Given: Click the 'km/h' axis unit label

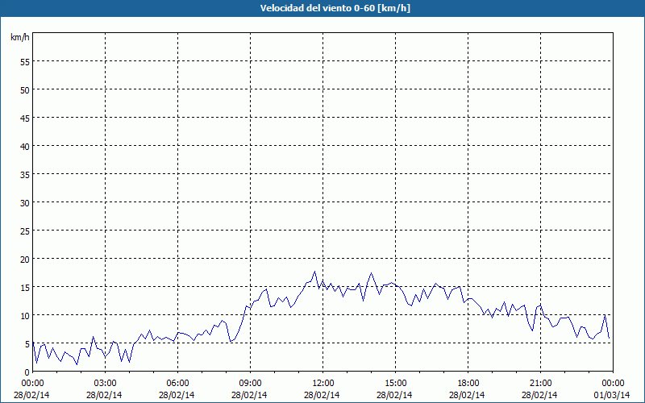Looking at the screenshot, I should point(20,37).
